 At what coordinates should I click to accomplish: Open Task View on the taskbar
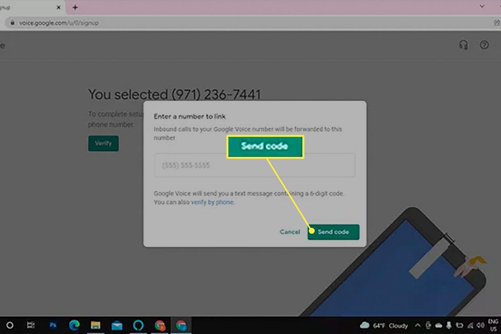(x=31, y=325)
